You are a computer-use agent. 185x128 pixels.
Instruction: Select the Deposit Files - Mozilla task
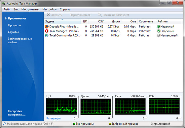click(x=64, y=26)
